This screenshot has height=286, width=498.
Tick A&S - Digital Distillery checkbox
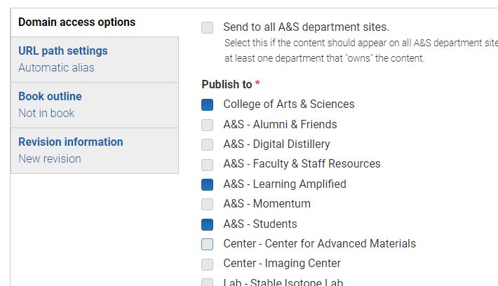207,144
